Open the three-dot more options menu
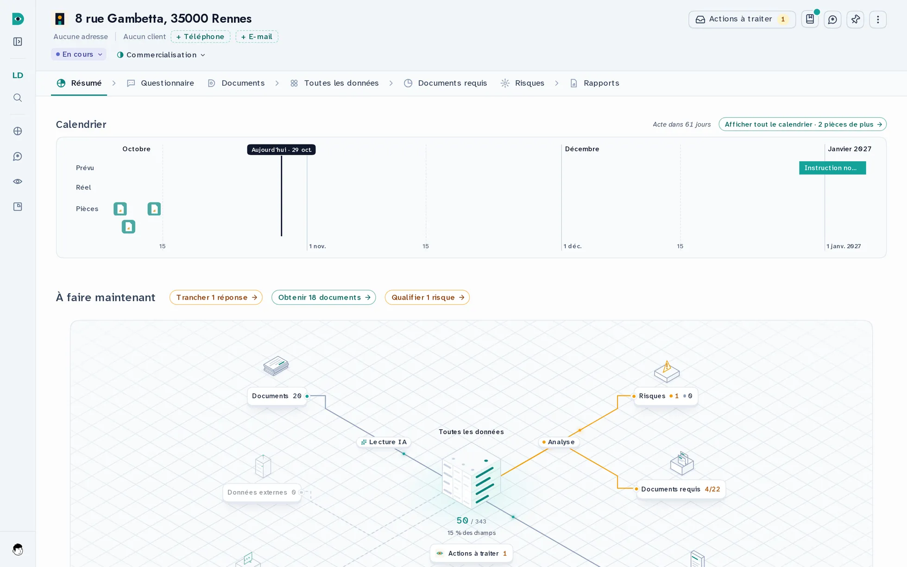This screenshot has height=567, width=907. 878,19
